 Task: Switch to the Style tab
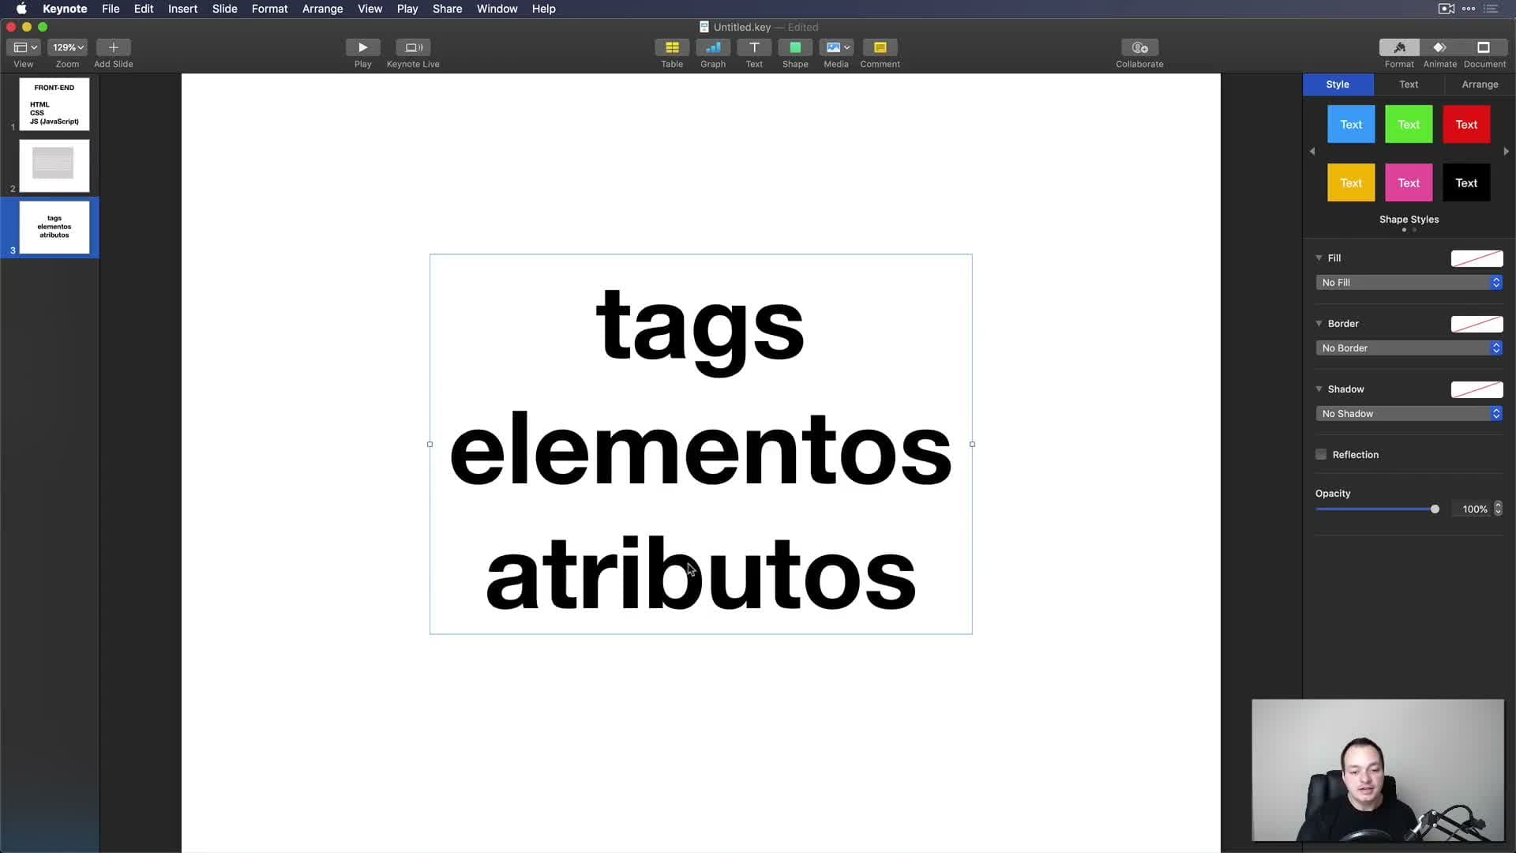pyautogui.click(x=1338, y=84)
